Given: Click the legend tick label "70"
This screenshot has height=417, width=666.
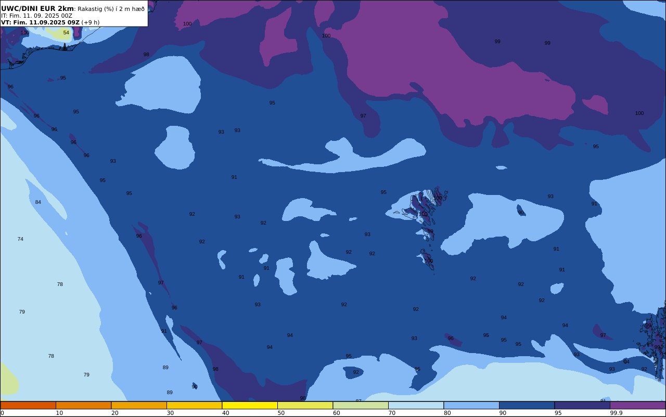Looking at the screenshot, I should coord(392,413).
